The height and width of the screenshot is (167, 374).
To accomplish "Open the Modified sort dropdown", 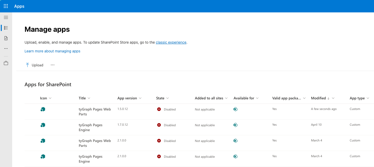I will pyautogui.click(x=333, y=98).
